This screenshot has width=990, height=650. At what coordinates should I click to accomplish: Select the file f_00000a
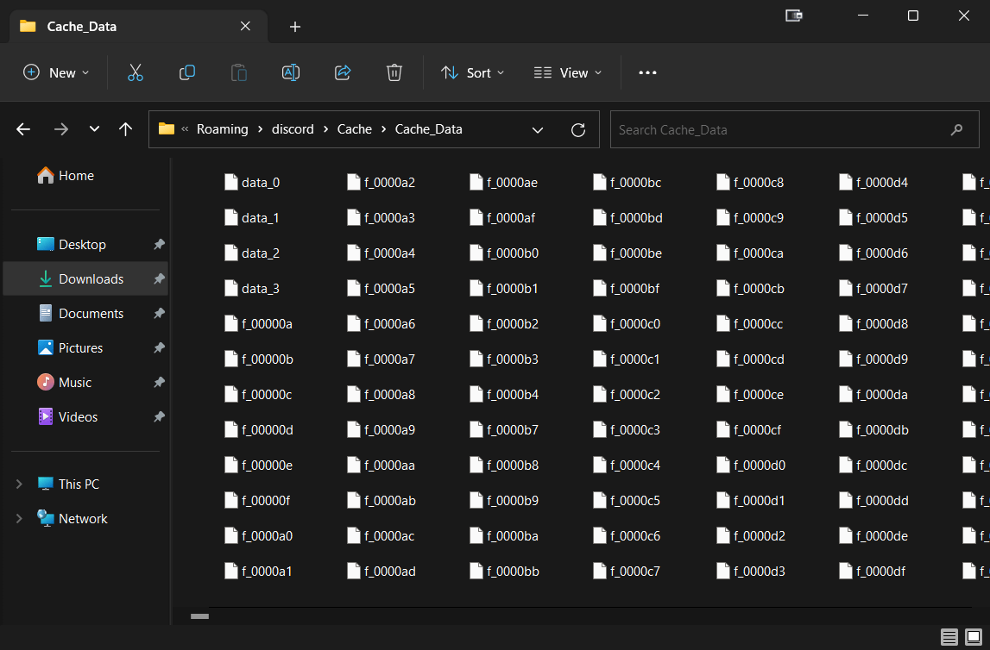coord(258,323)
